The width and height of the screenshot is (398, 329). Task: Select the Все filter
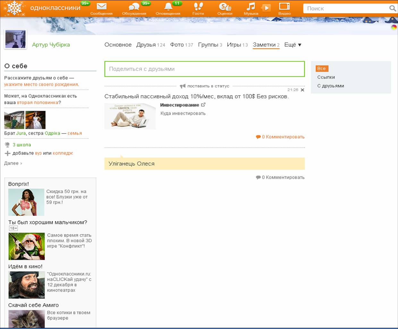click(x=322, y=68)
